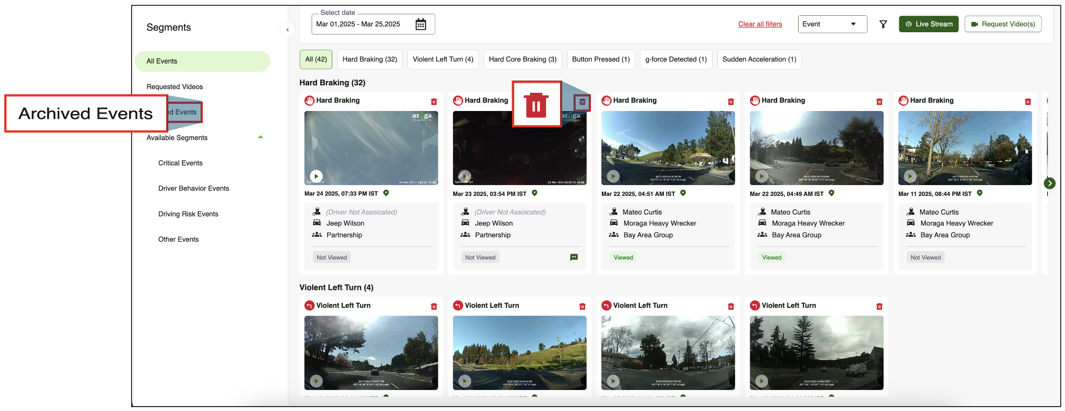Collapse the Segments sidebar panel
Viewport: 1065px width, 411px height.
(x=287, y=30)
